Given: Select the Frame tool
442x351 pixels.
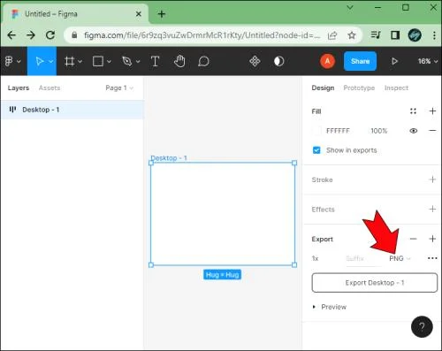Looking at the screenshot, I should tap(70, 61).
